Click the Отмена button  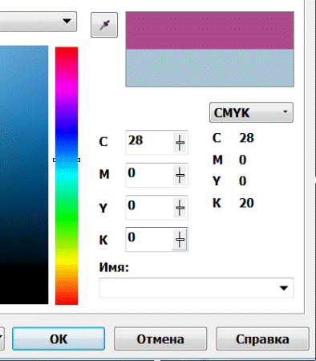point(160,339)
